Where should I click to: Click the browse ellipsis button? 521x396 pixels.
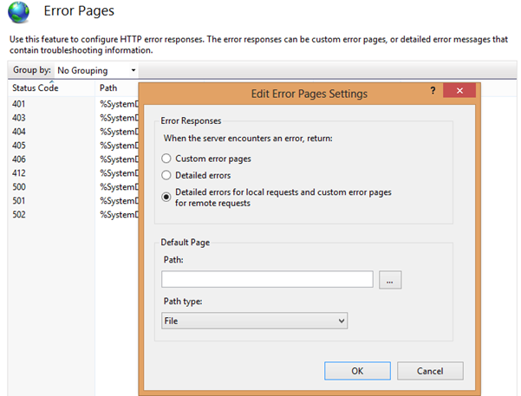[390, 279]
